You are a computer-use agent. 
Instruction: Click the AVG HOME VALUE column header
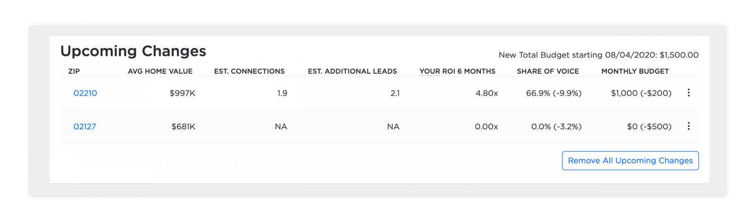160,71
